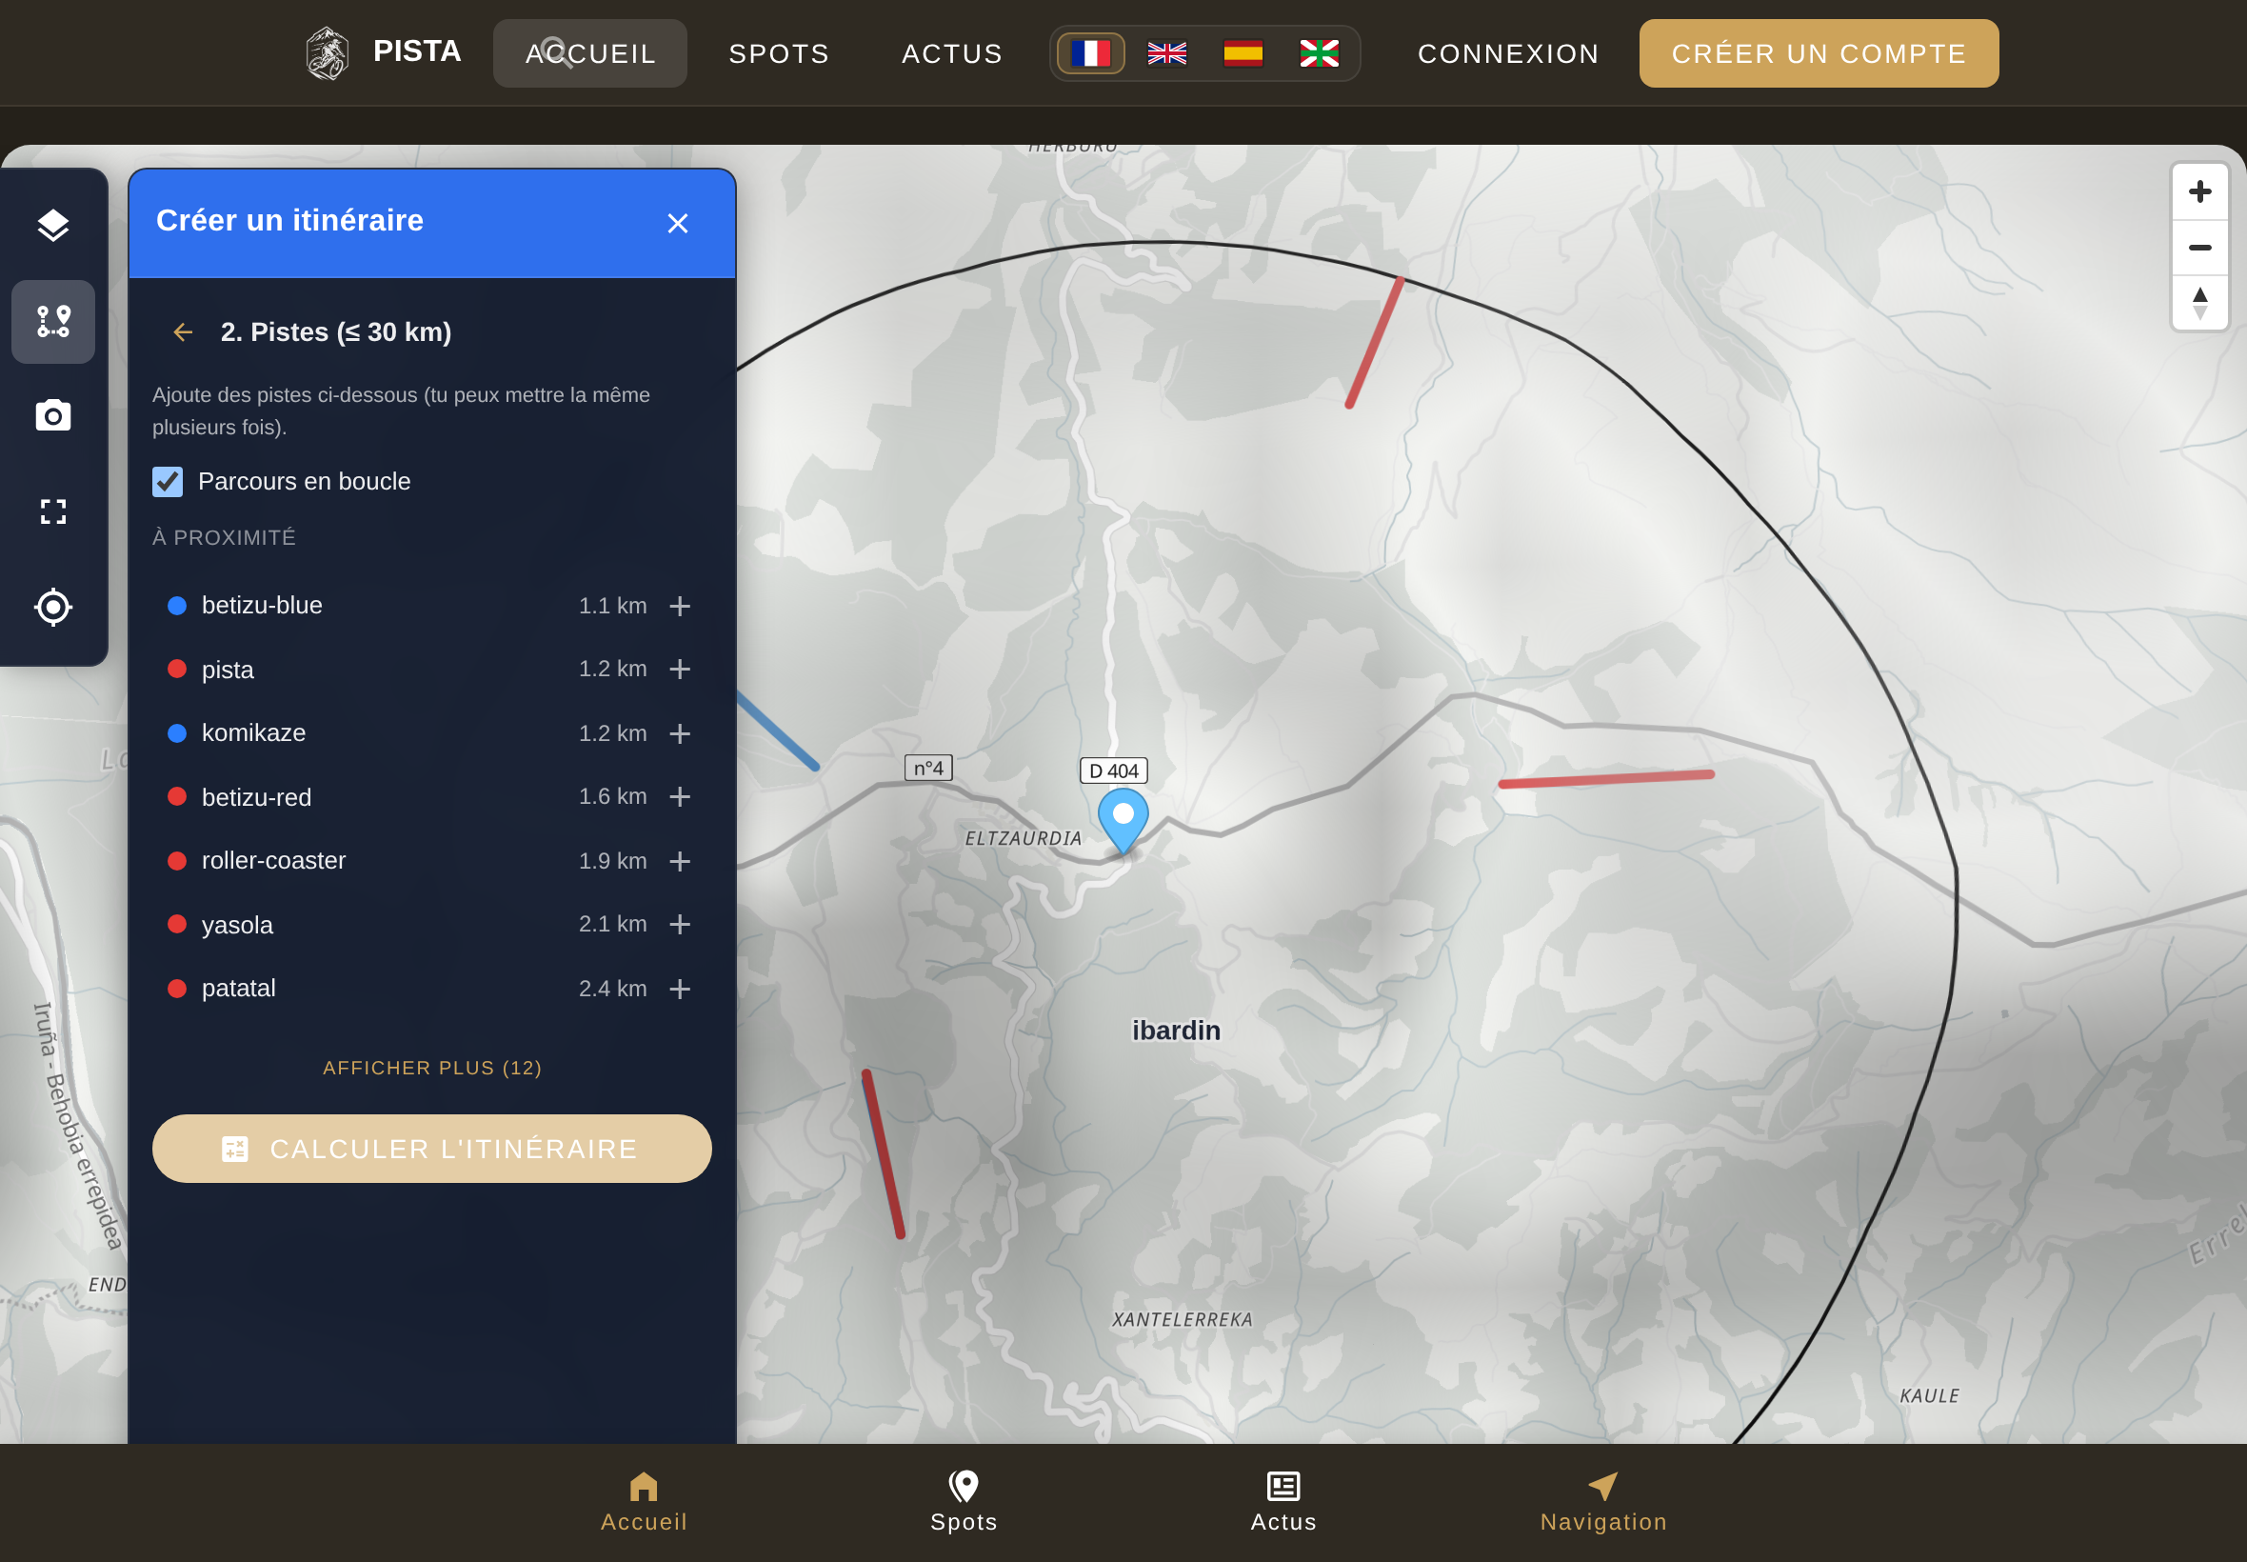Viewport: 2247px width, 1562px height.
Task: Go back from step 2 Pistes
Action: (183, 332)
